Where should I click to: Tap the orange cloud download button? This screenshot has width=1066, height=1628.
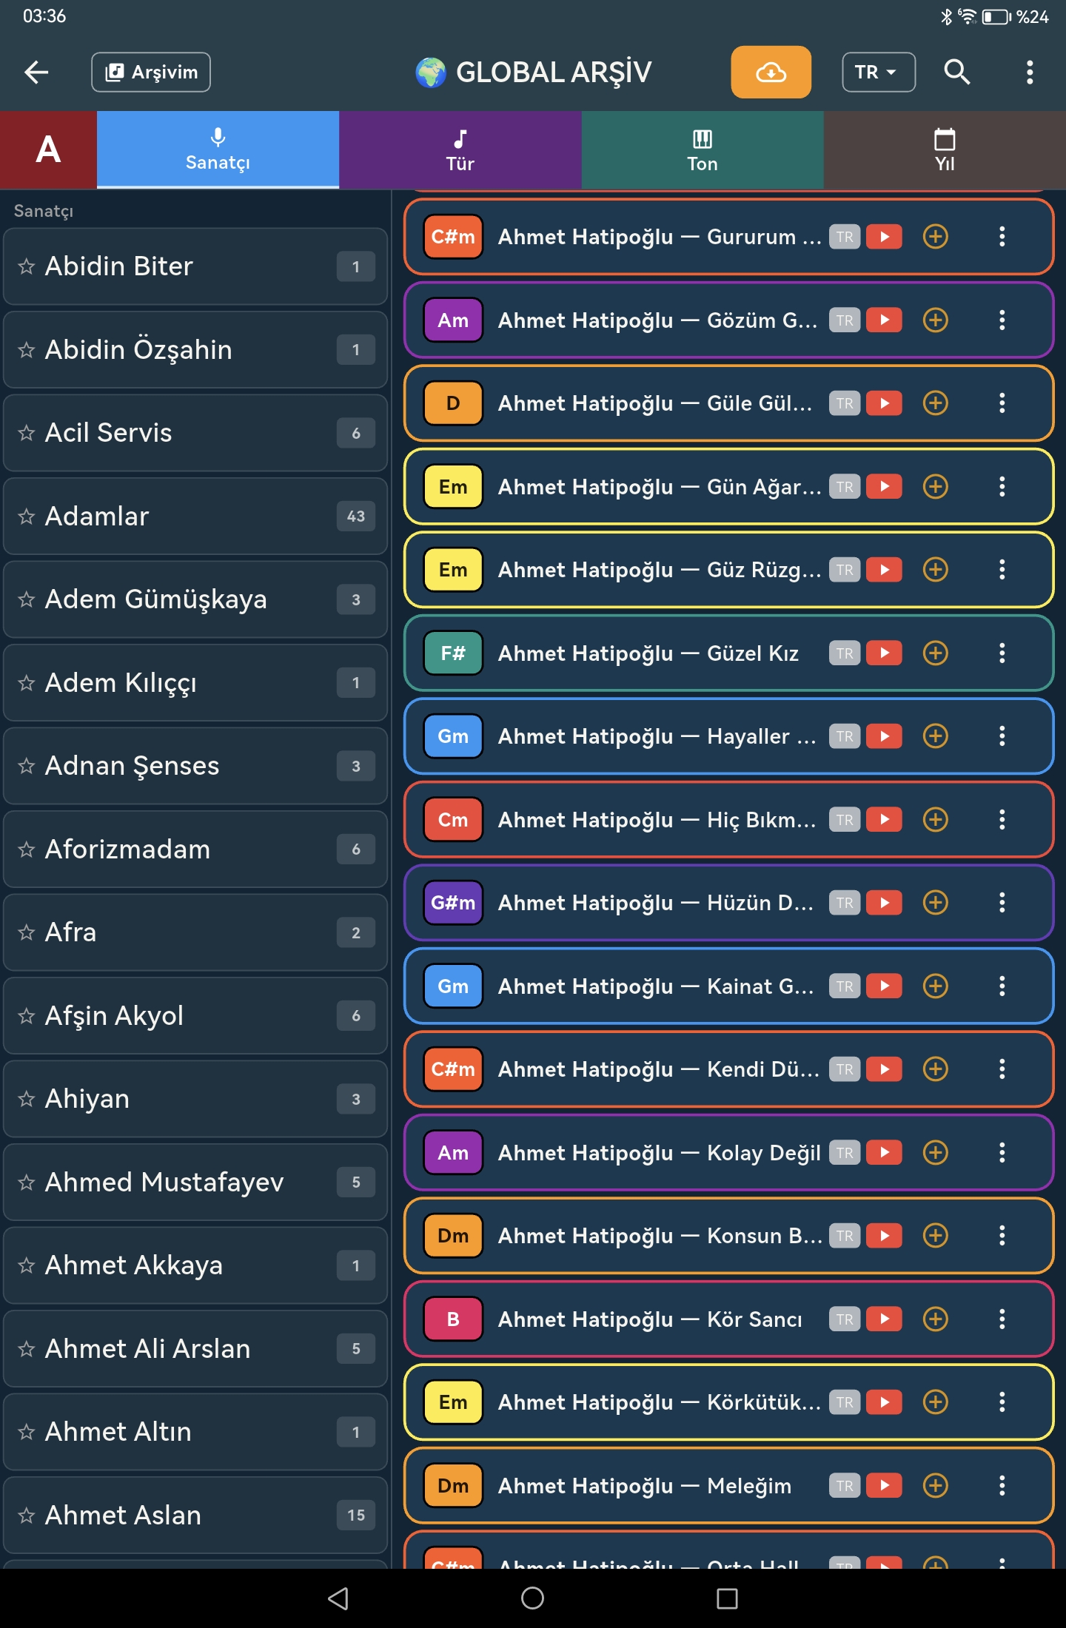click(x=771, y=73)
